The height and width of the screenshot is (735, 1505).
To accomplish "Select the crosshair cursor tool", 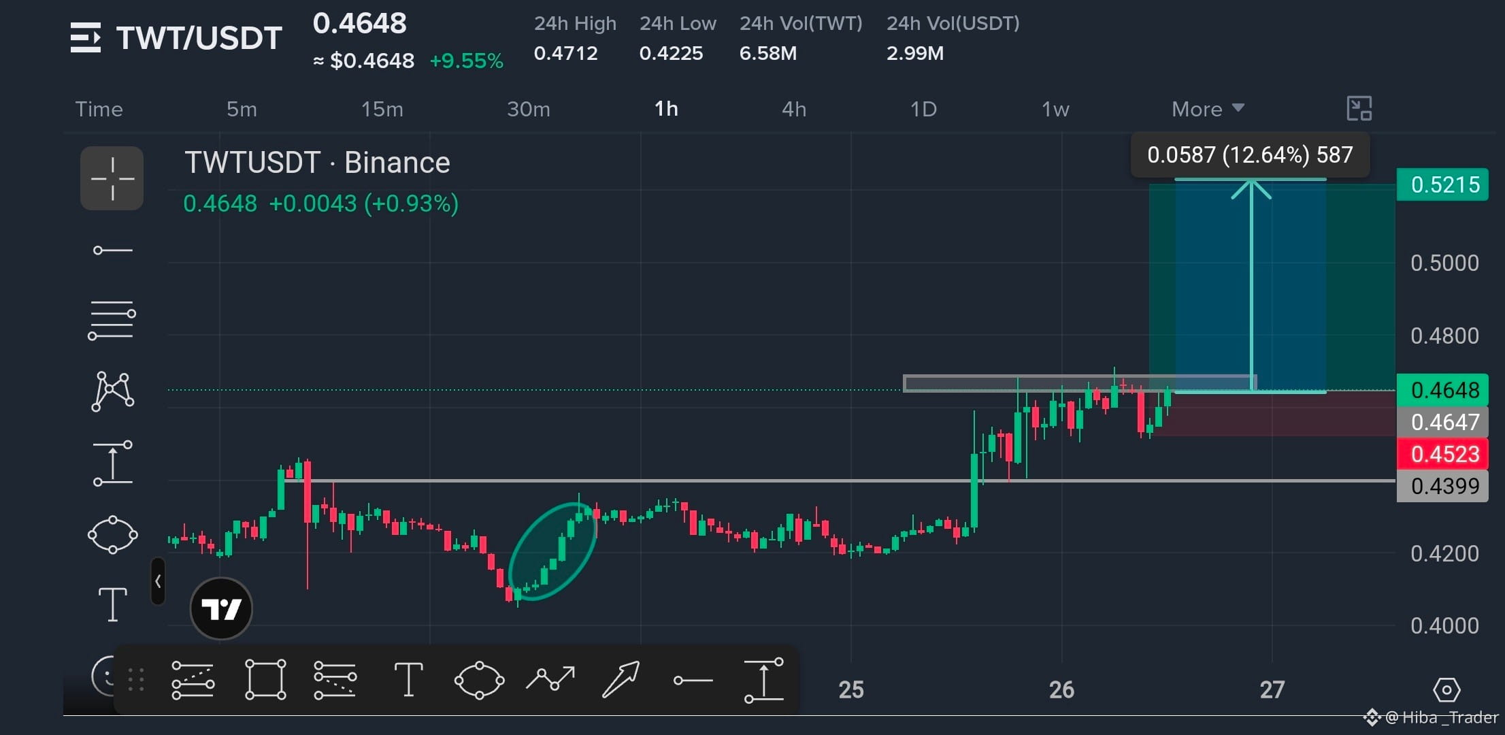I will pos(112,178).
